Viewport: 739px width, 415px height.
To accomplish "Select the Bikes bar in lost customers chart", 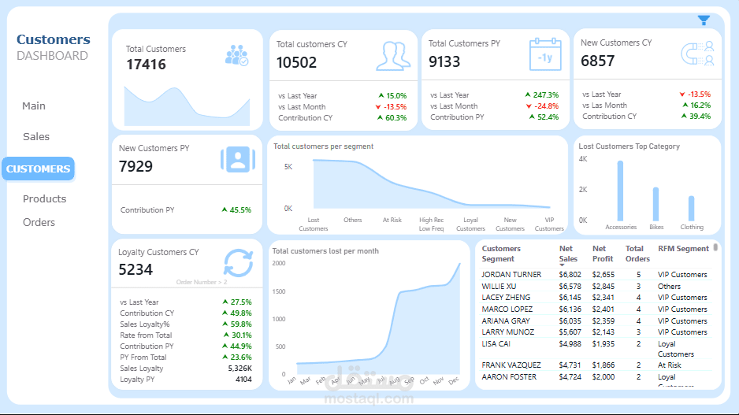I will point(655,204).
